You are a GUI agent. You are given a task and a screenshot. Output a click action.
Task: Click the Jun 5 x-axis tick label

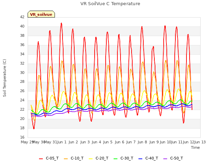[108, 142]
